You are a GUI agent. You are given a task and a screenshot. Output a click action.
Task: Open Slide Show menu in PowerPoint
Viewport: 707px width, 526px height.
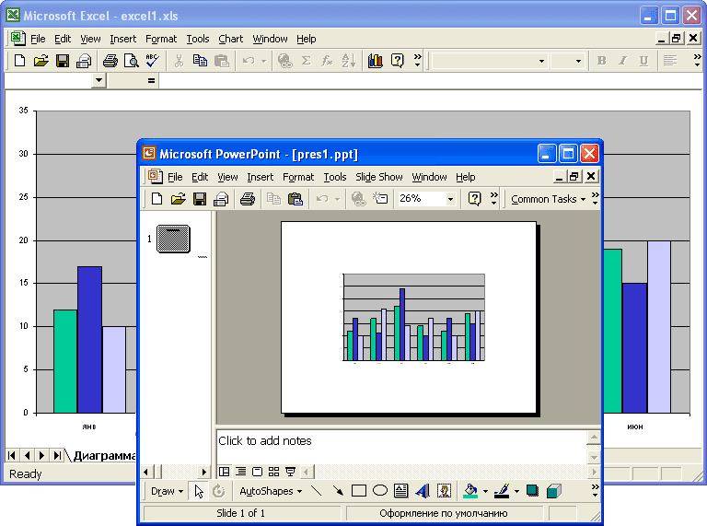[378, 177]
